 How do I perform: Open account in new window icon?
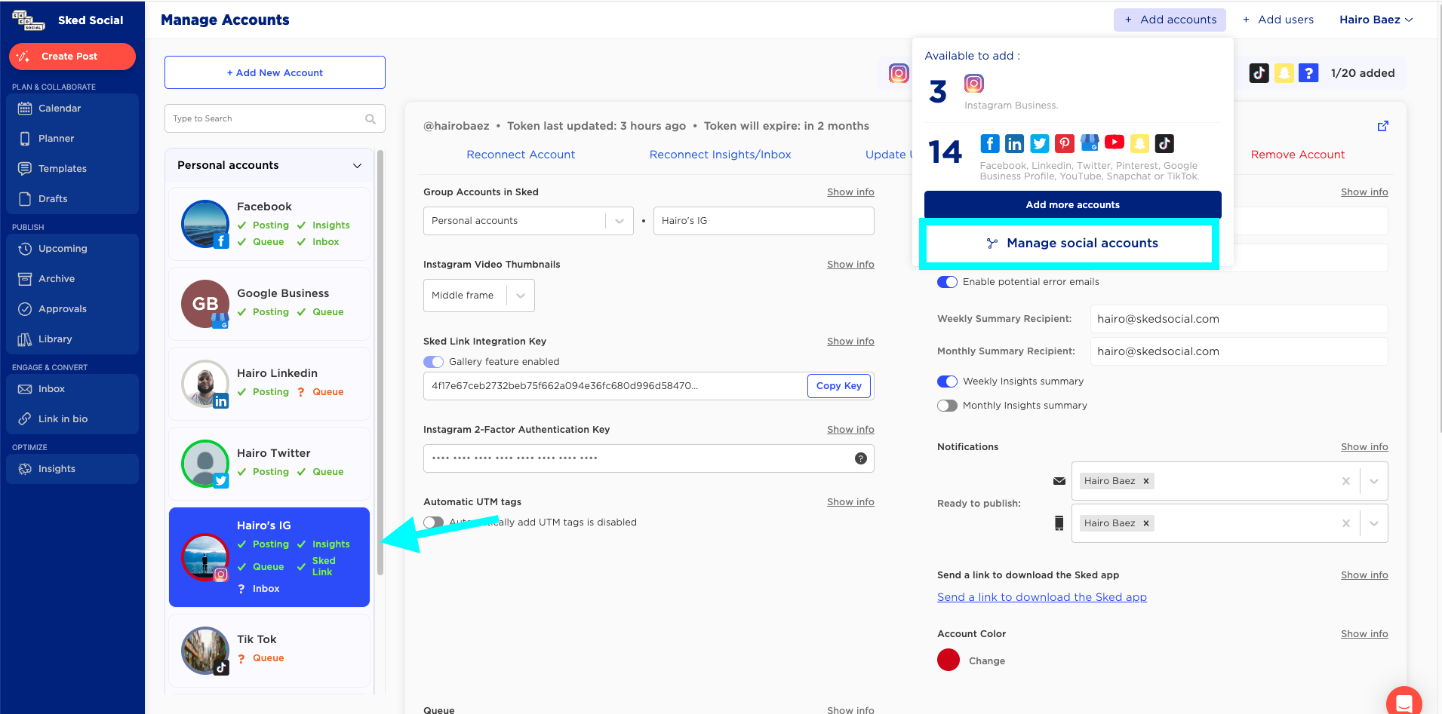click(1383, 126)
